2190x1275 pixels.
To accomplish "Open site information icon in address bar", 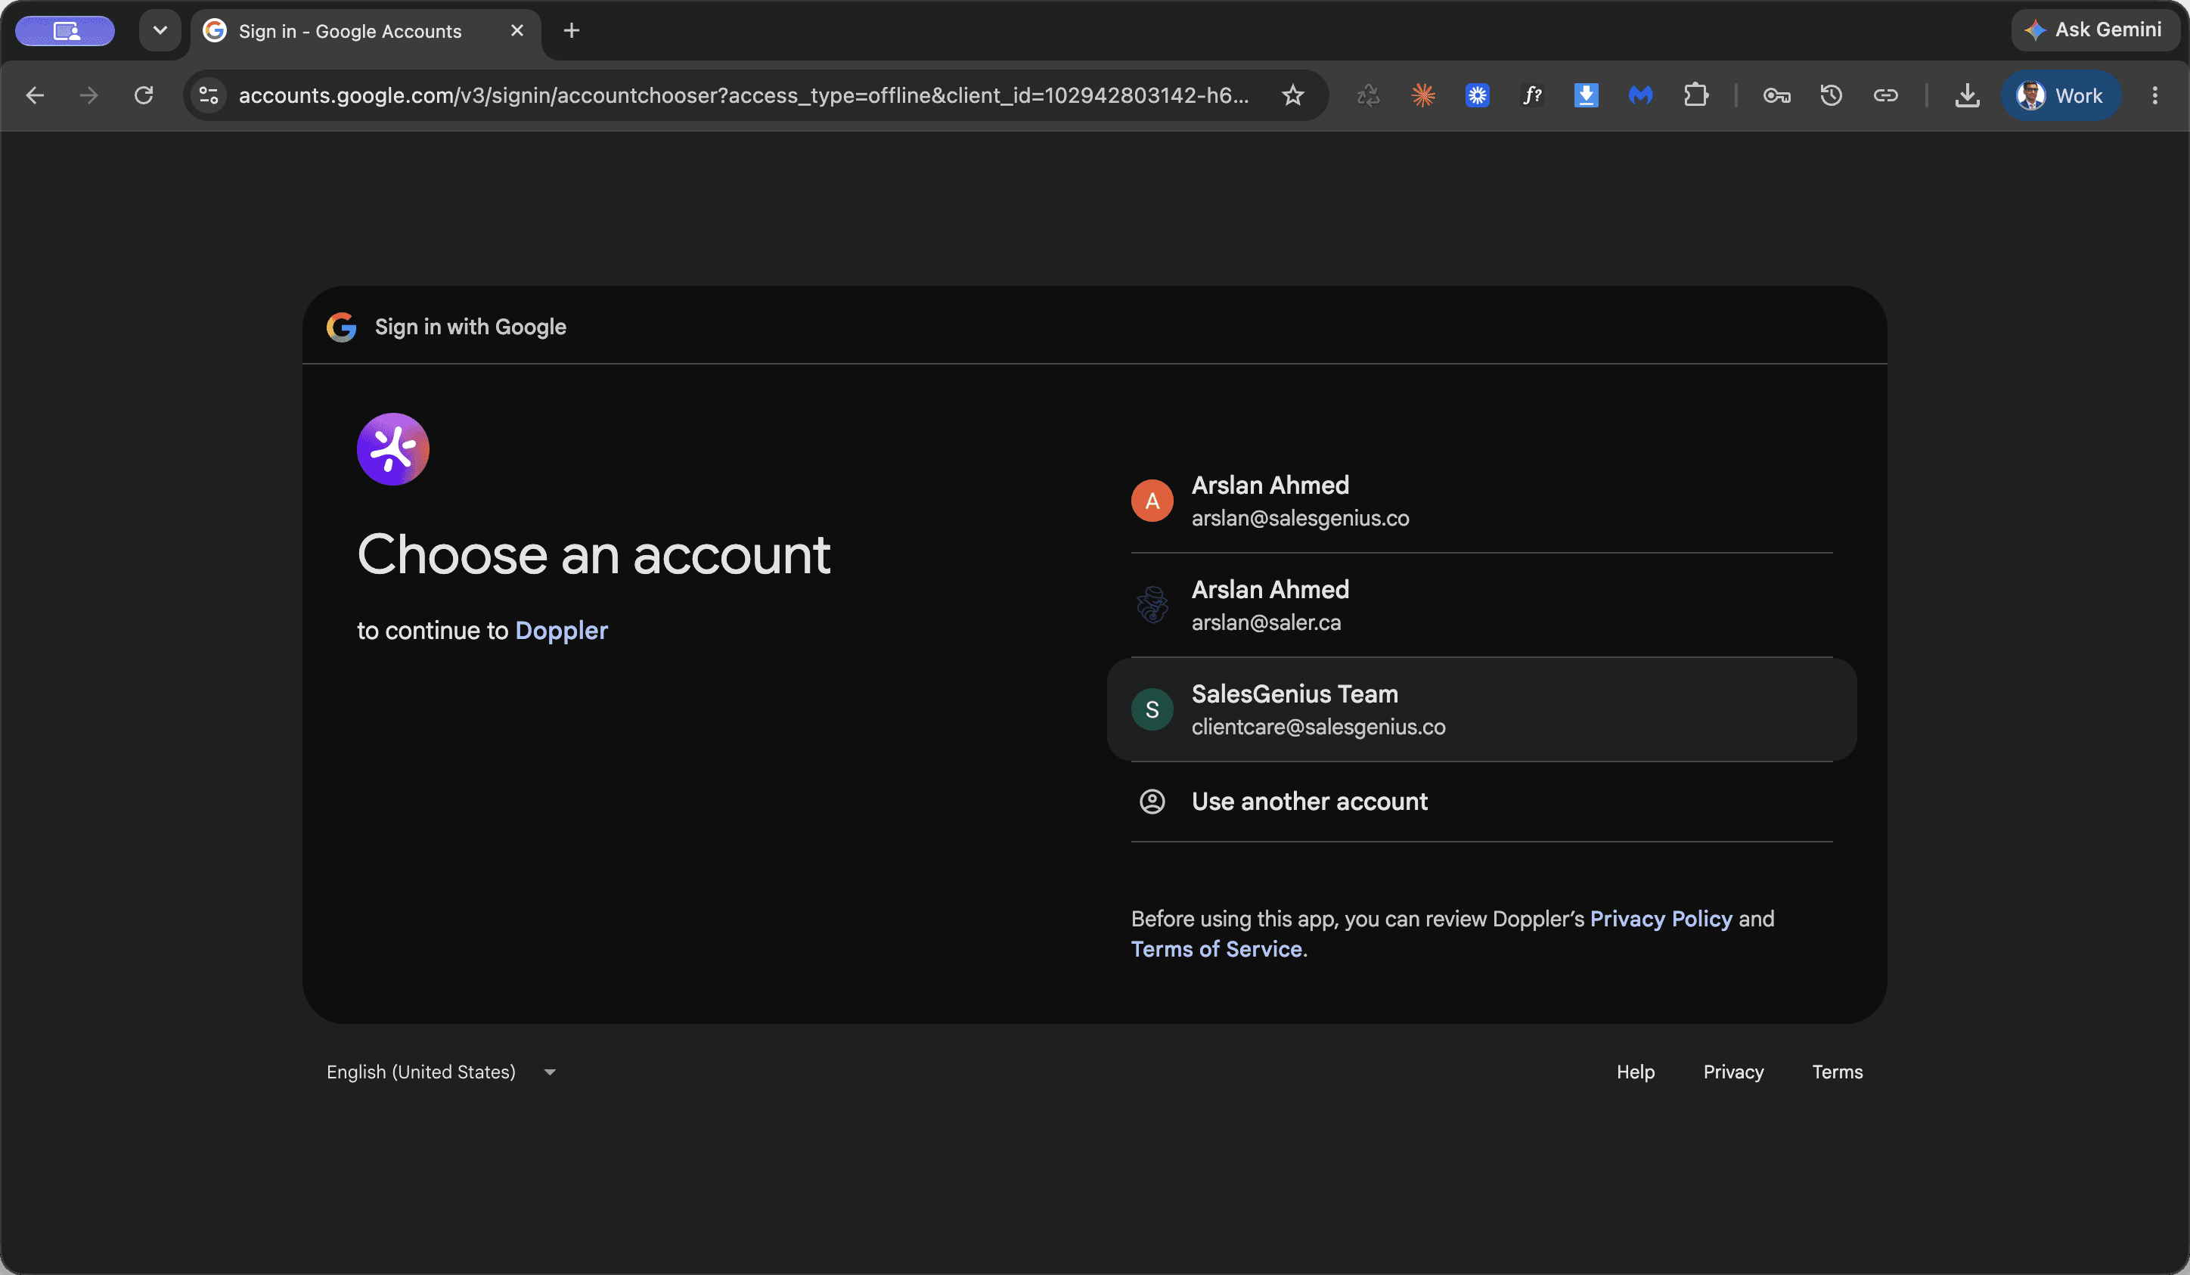I will 209,95.
